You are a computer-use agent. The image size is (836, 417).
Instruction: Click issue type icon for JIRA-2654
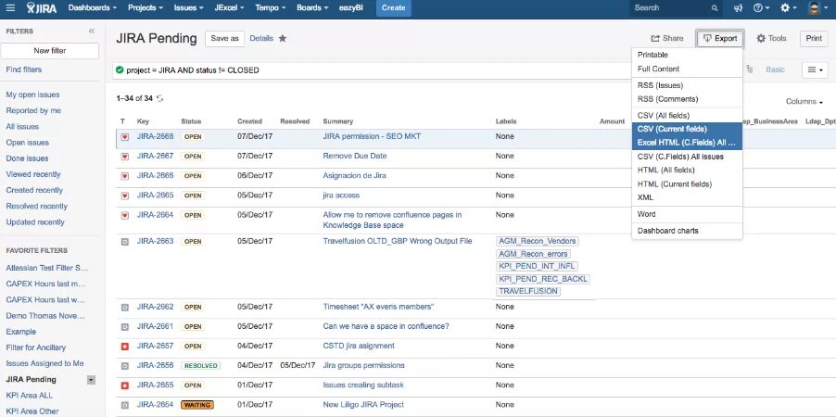coord(125,405)
